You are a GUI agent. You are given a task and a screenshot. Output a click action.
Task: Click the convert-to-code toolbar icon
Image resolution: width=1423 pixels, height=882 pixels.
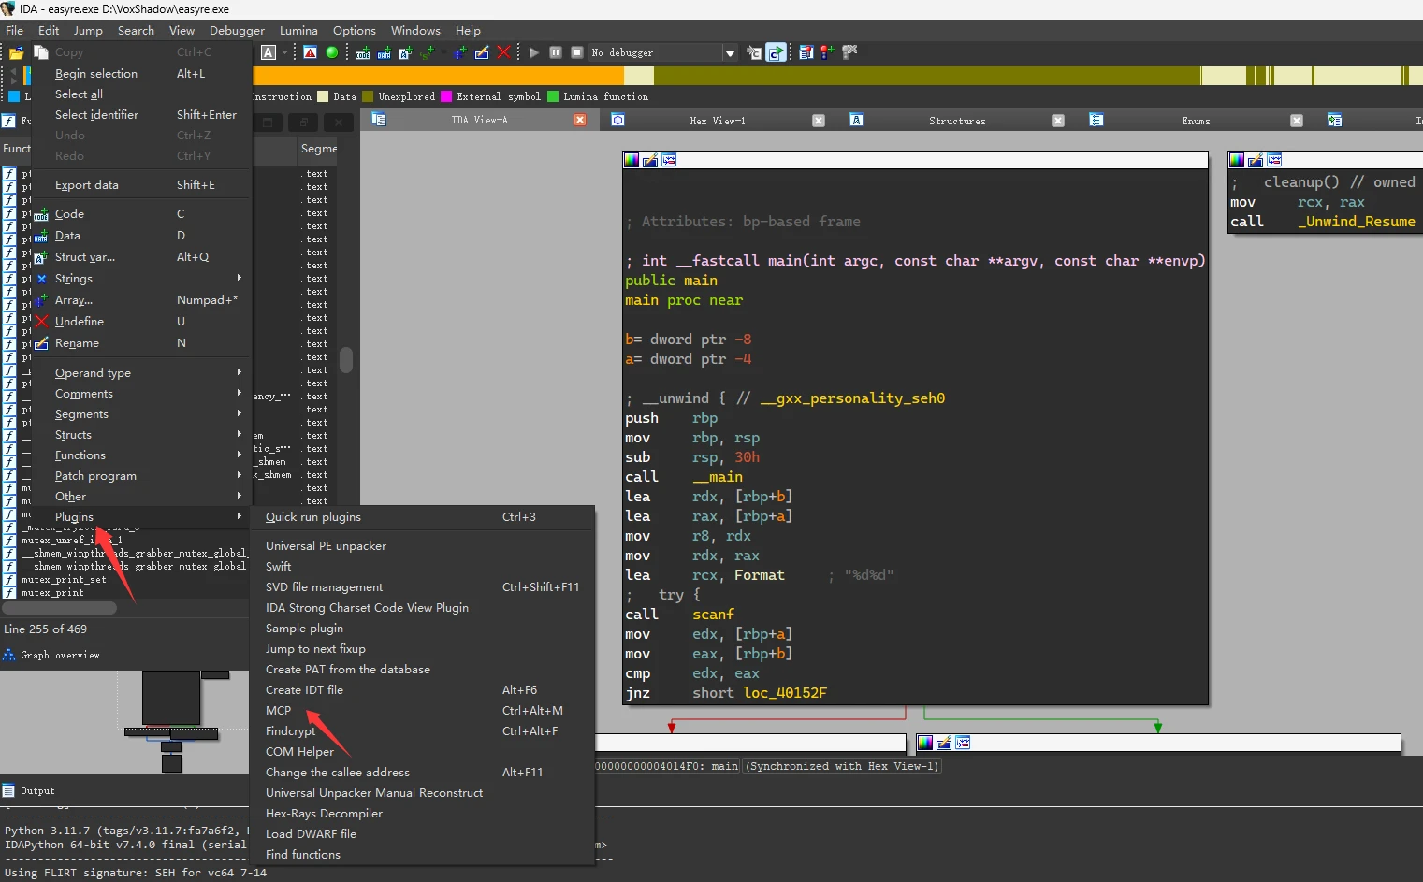(x=363, y=53)
